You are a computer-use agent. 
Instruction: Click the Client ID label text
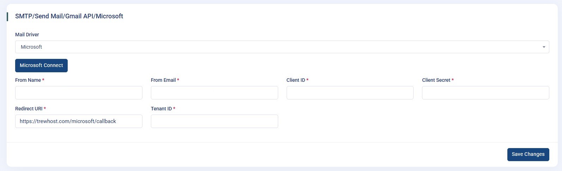coord(295,80)
